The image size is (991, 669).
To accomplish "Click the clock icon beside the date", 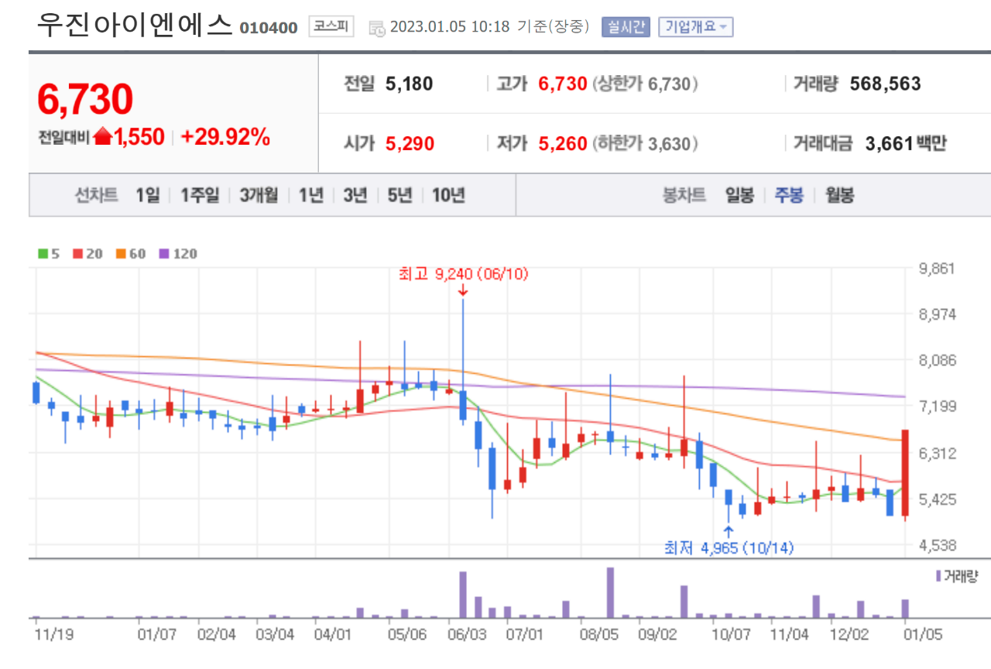I will (x=377, y=28).
